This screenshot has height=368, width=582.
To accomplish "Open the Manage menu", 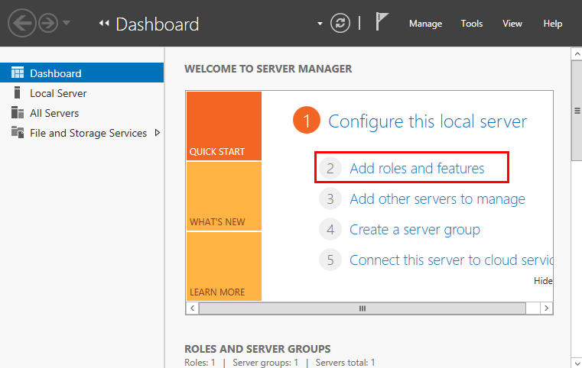I will click(425, 24).
